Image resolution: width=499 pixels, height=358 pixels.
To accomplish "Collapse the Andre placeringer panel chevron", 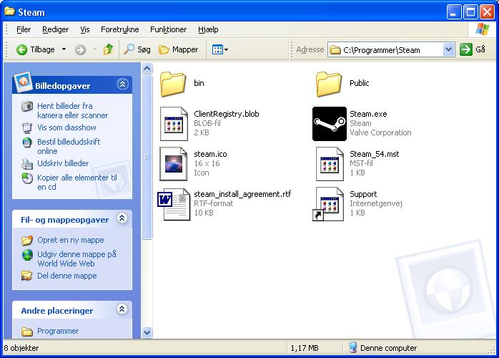I will pos(122,309).
